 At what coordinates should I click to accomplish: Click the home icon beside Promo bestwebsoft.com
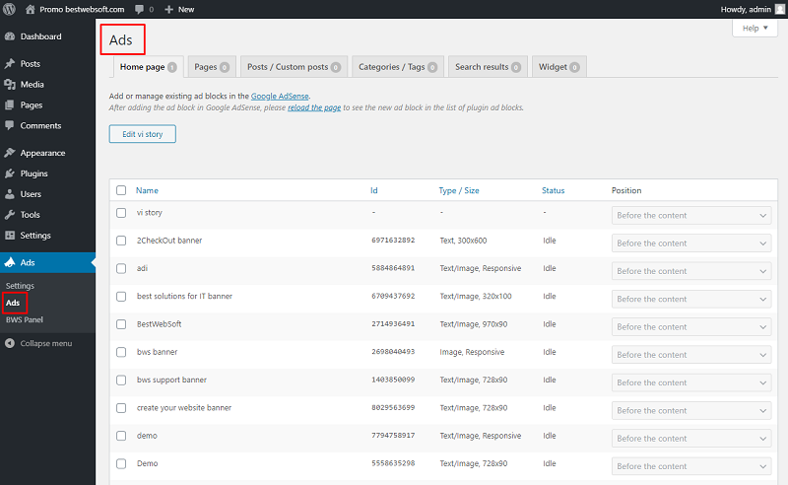[x=31, y=9]
